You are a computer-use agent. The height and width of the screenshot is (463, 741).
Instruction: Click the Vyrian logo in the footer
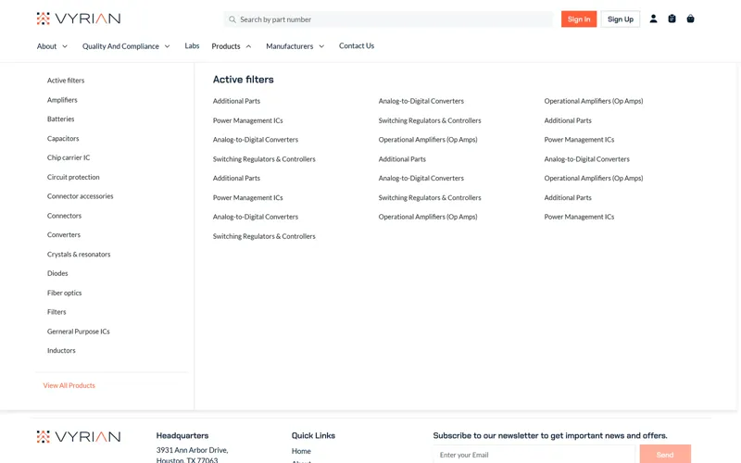tap(79, 436)
